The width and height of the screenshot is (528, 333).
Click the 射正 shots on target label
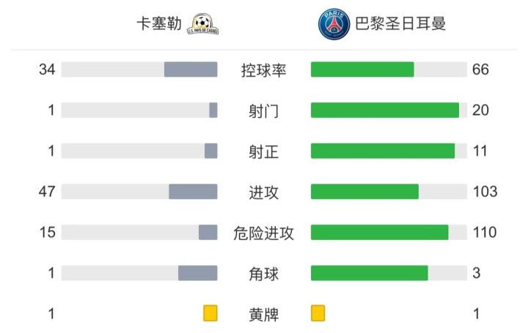pos(264,151)
